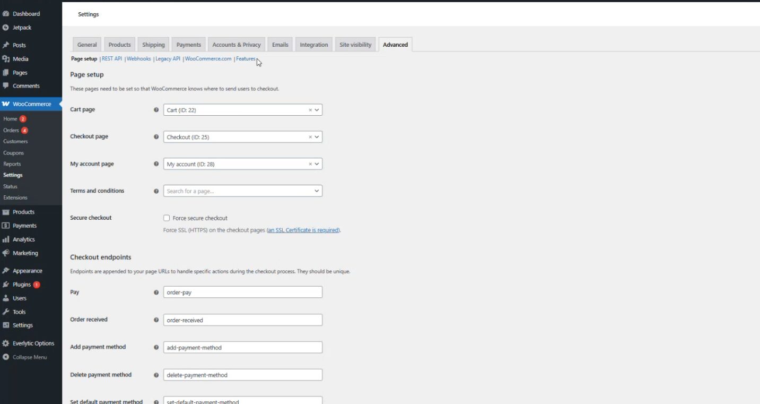This screenshot has width=760, height=404.
Task: Click the Analytics bar chart icon
Action: tap(6, 239)
